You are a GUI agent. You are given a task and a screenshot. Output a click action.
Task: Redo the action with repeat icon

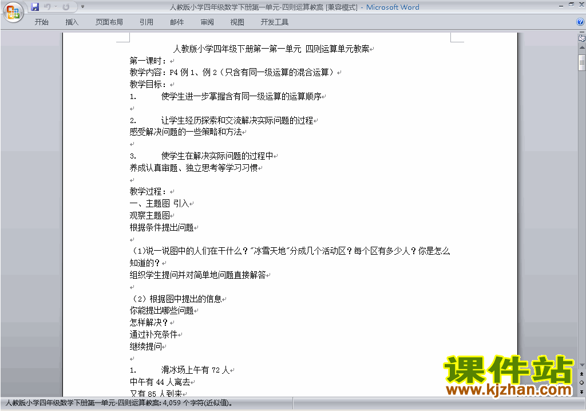click(66, 7)
